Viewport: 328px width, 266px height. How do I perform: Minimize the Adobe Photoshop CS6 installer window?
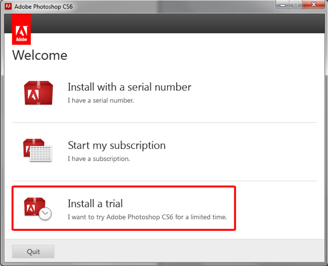tap(282, 6)
